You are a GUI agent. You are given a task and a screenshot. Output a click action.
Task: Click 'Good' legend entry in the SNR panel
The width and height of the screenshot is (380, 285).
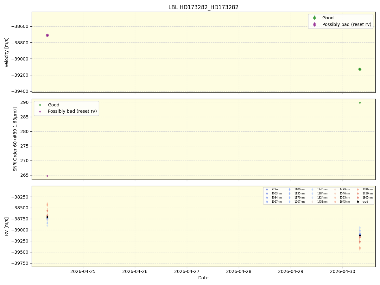pos(54,105)
